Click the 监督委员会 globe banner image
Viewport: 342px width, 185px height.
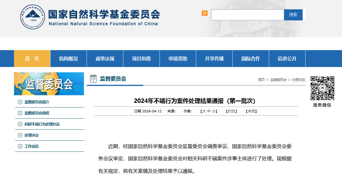pyautogui.click(x=49, y=83)
